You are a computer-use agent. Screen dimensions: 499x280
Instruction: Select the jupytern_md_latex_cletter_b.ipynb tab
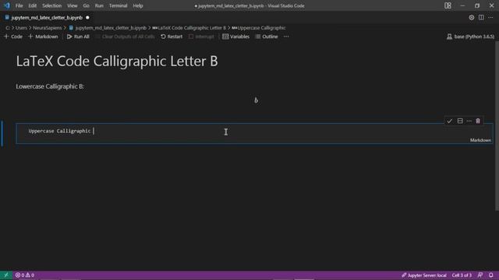[47, 18]
